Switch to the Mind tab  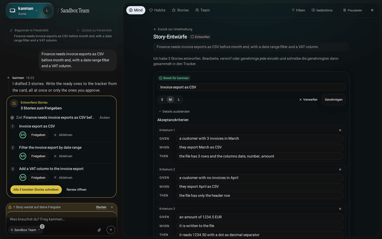[x=136, y=10]
